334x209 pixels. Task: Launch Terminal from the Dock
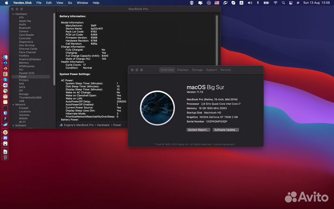[x=5, y=107]
